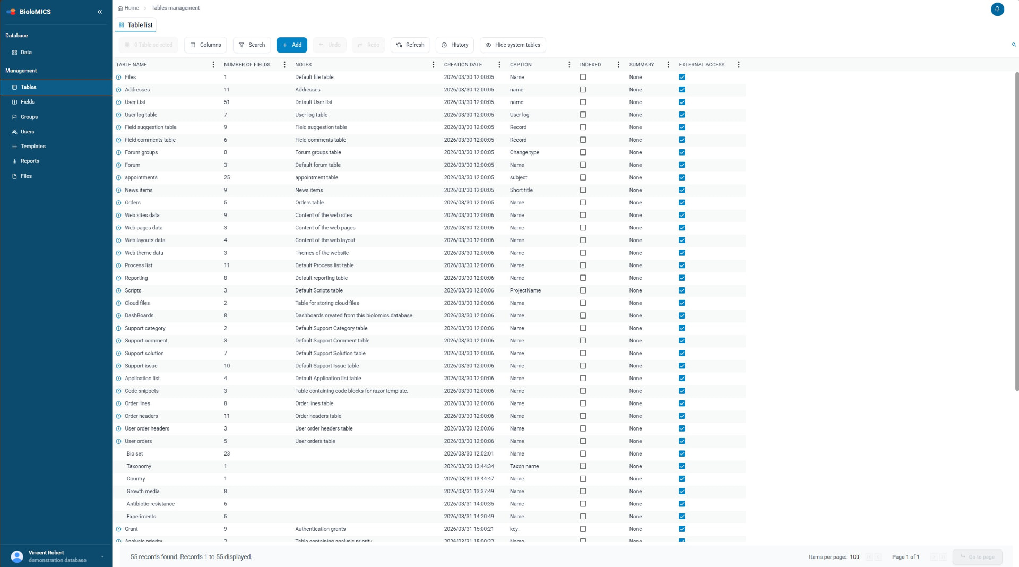Click info icon beside Grant row
Screen dimensions: 1019x567
pos(118,529)
